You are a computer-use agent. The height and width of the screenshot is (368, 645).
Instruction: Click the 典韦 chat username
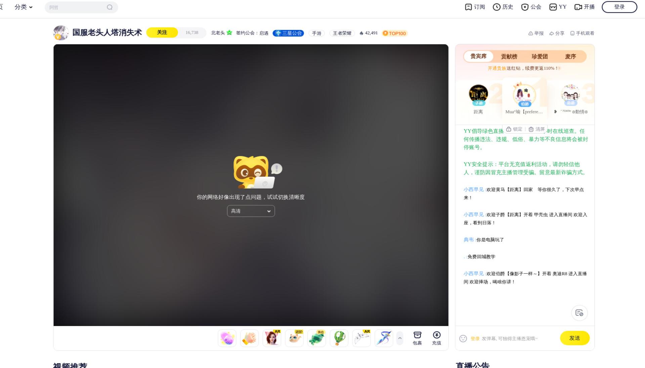pos(469,240)
